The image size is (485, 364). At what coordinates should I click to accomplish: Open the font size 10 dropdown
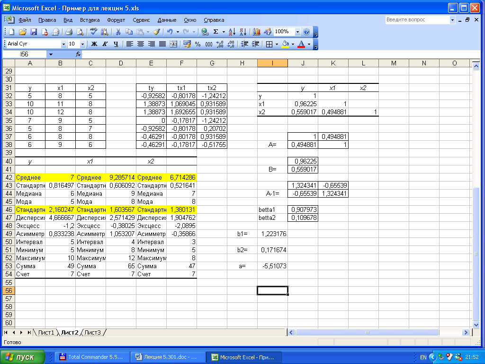(82, 44)
